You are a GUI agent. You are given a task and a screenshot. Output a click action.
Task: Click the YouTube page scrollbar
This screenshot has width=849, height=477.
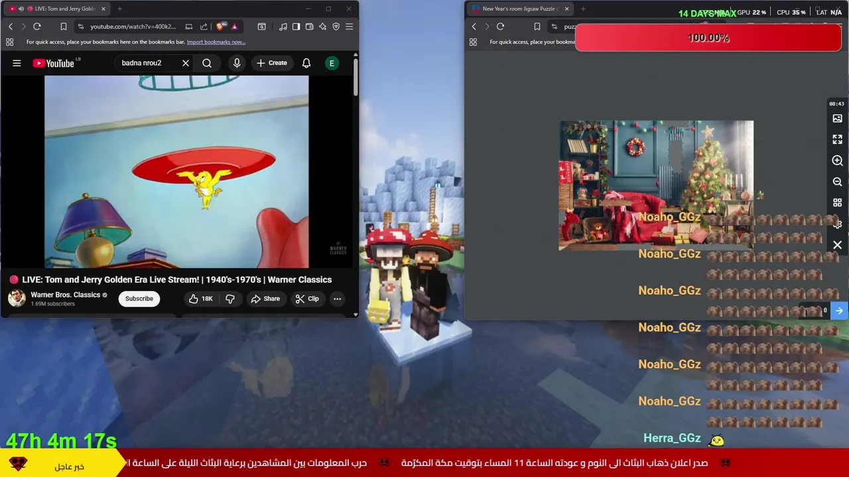pos(356,78)
